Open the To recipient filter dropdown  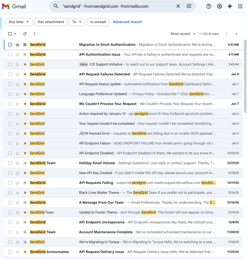[77, 22]
